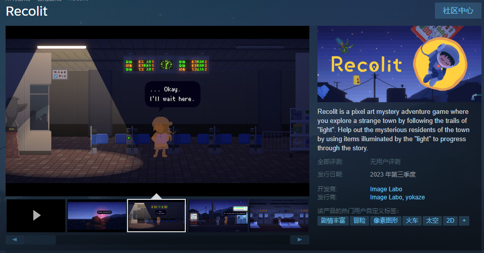484x253 pixels.
Task: Play the trailer video thumbnail
Action: coord(36,216)
